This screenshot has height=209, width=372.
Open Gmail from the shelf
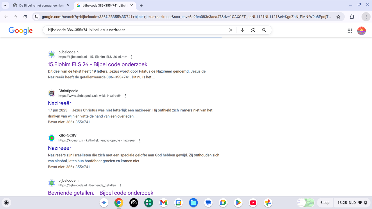pyautogui.click(x=164, y=203)
